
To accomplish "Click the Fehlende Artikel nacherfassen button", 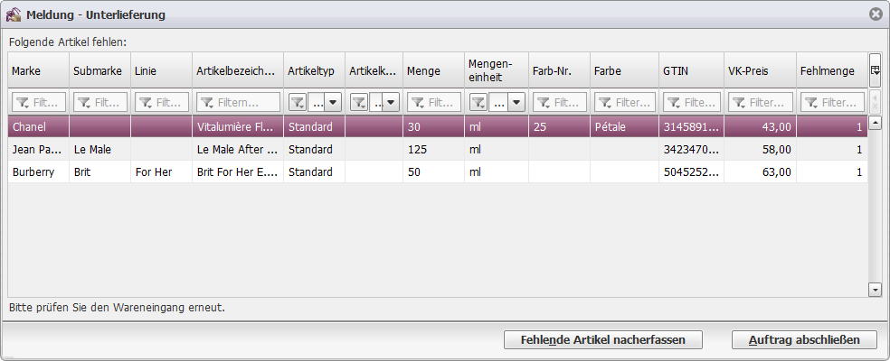I will (x=602, y=340).
